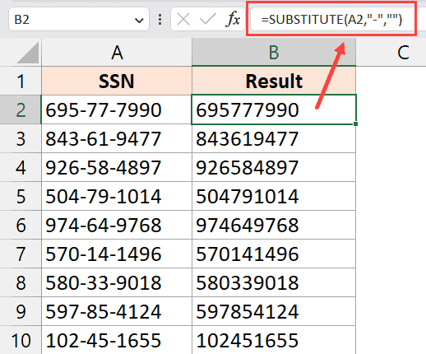This screenshot has width=426, height=354.
Task: Select cell with 926-58-4897
Action: (x=117, y=167)
